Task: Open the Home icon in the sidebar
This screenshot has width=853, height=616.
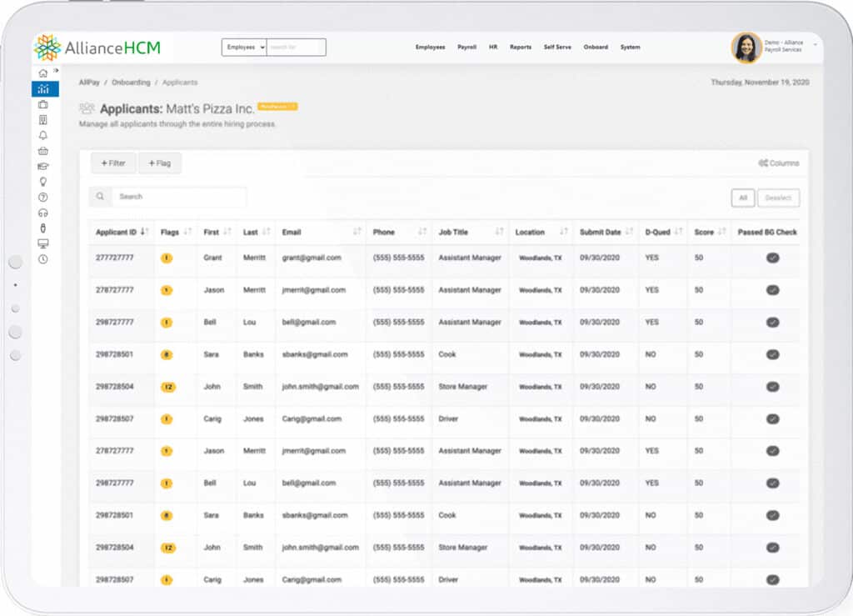Action: coord(45,74)
